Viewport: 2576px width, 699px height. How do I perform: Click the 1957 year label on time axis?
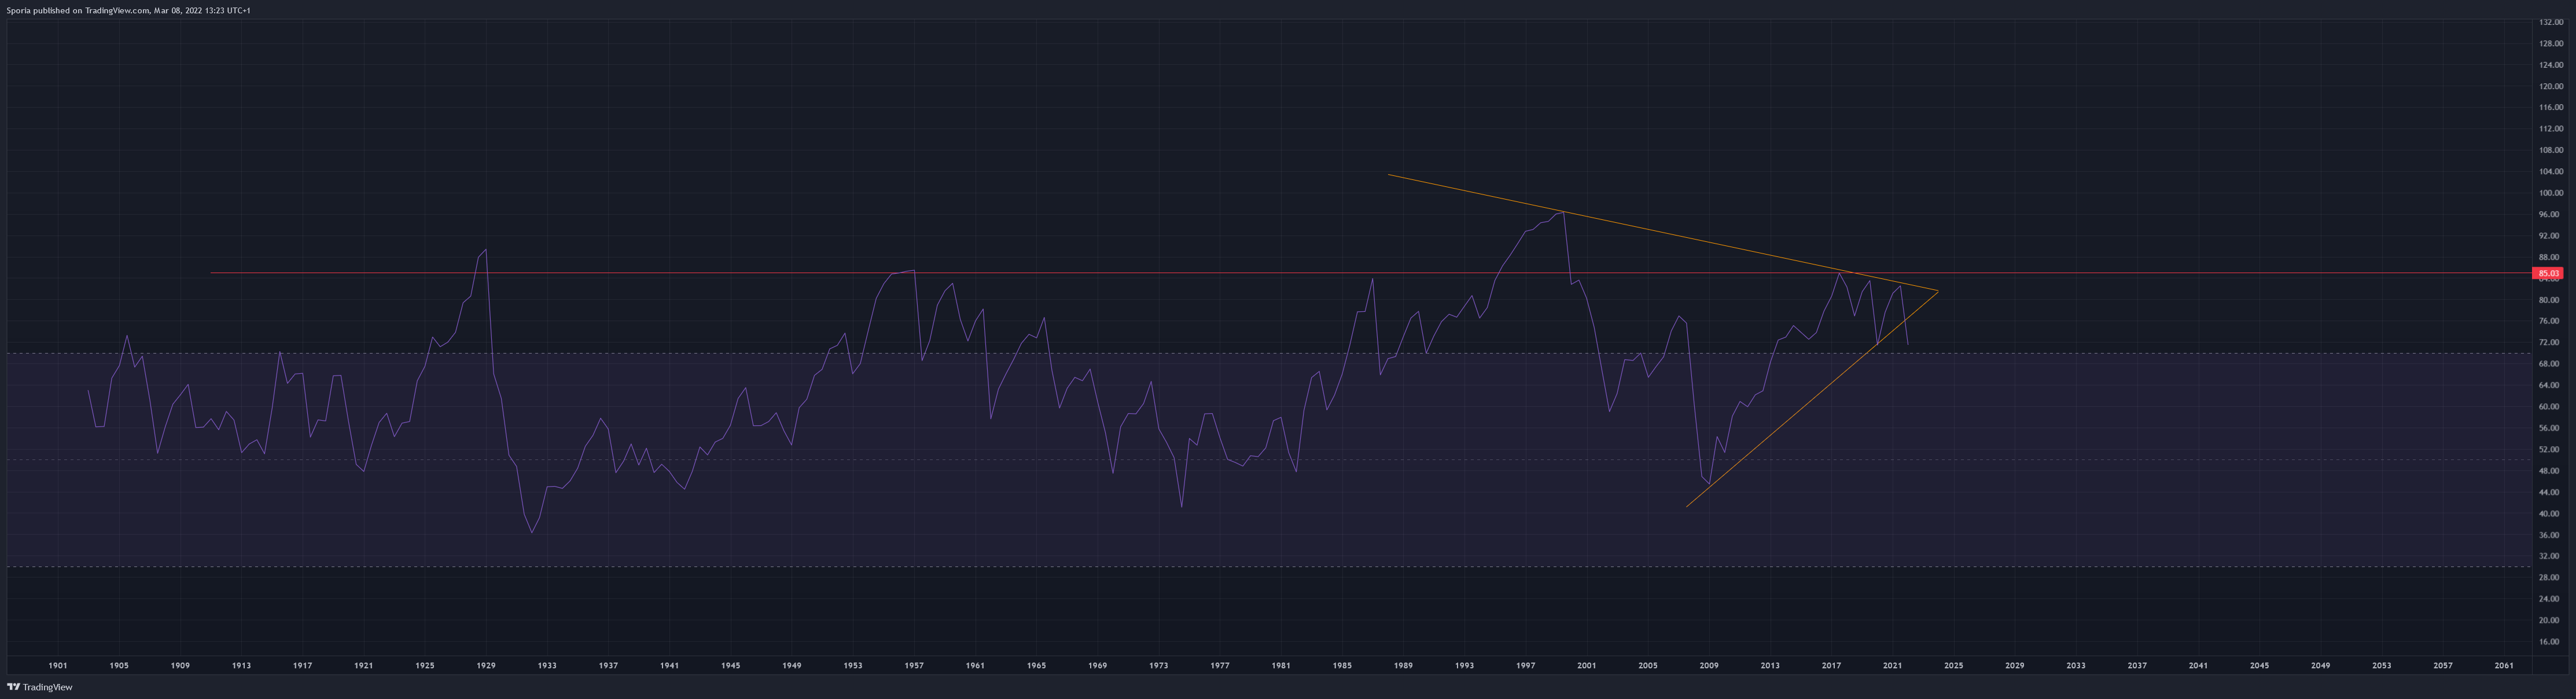(914, 665)
